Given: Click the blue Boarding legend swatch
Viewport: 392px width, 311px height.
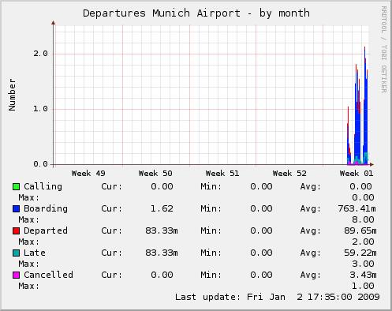Looking at the screenshot, I should point(16,208).
